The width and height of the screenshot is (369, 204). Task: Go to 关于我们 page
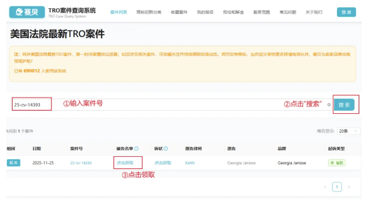(314, 12)
